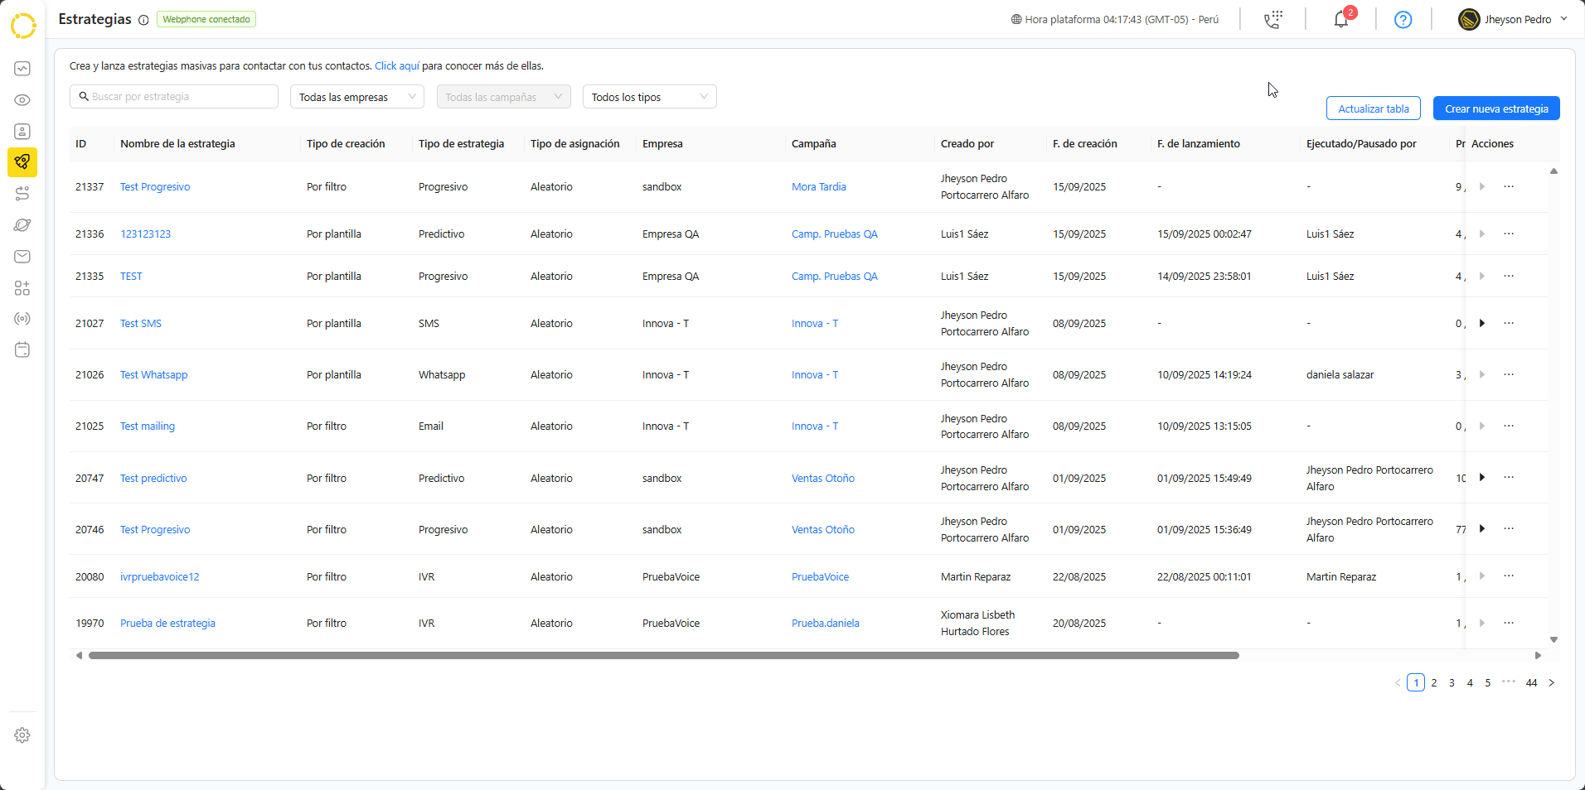
Task: Click the help question mark icon
Action: [x=1403, y=20]
